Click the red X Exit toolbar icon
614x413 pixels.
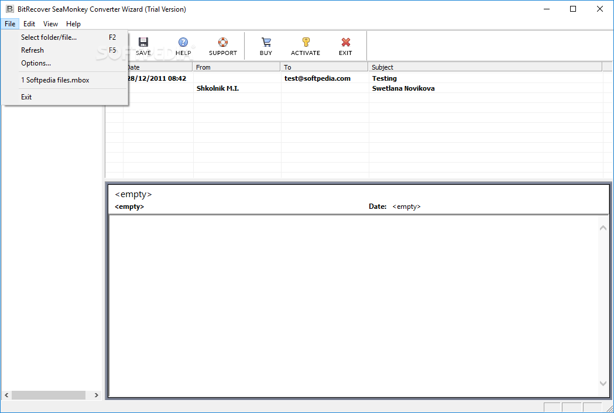coord(345,42)
